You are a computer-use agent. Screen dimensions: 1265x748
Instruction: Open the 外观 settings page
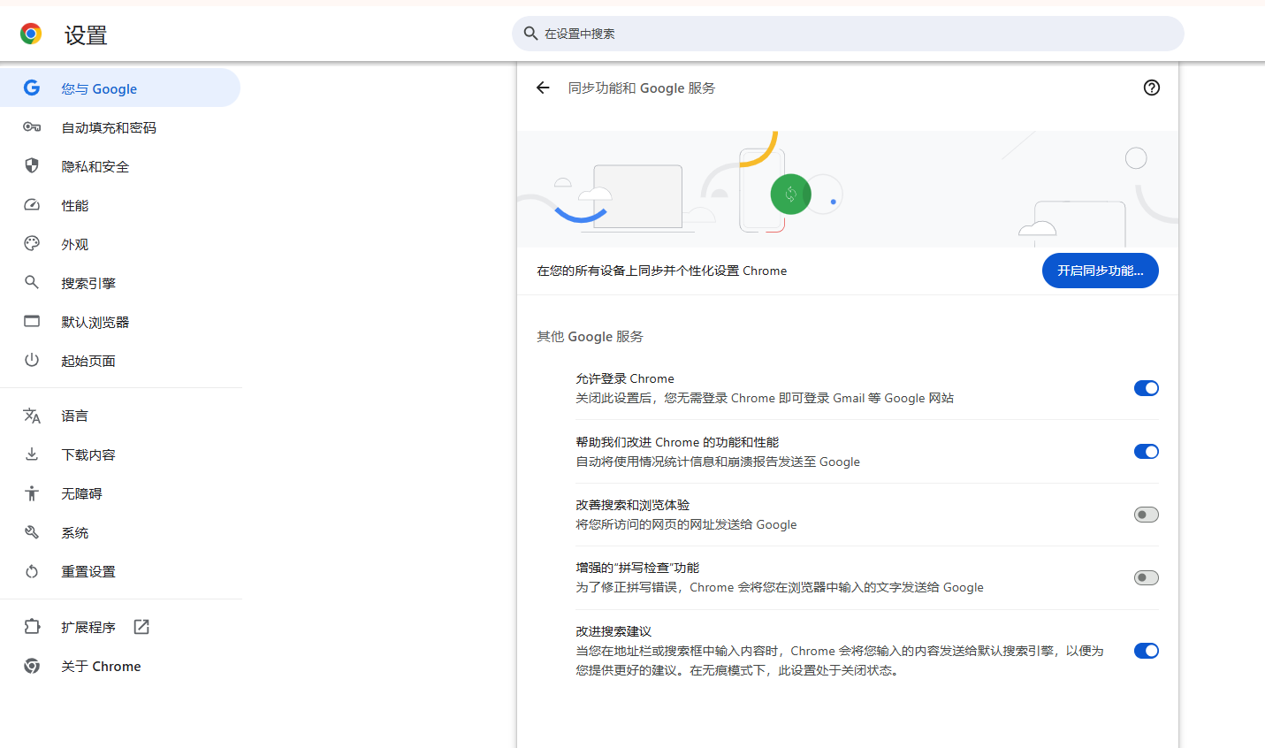pos(120,244)
